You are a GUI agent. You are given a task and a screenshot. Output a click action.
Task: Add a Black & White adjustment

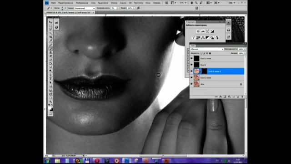[x=207, y=38]
